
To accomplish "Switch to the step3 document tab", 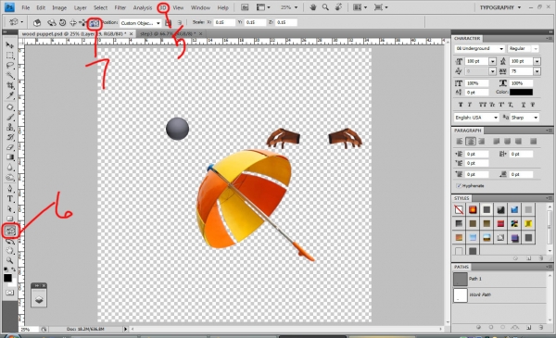I will [x=168, y=33].
